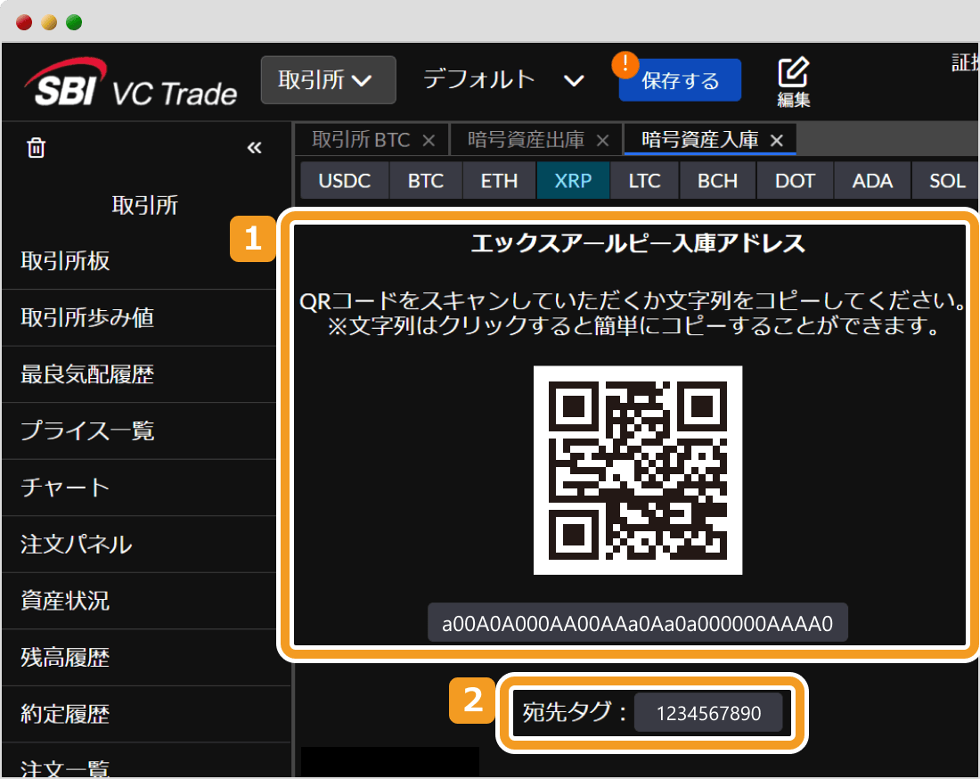This screenshot has height=779, width=980.
Task: Click the エックスアールピー入庫アドレス heading
Action: click(638, 243)
